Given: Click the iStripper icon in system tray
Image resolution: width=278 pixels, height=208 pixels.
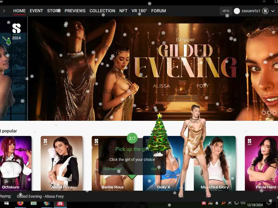Looking at the screenshot, I should 204,203.
